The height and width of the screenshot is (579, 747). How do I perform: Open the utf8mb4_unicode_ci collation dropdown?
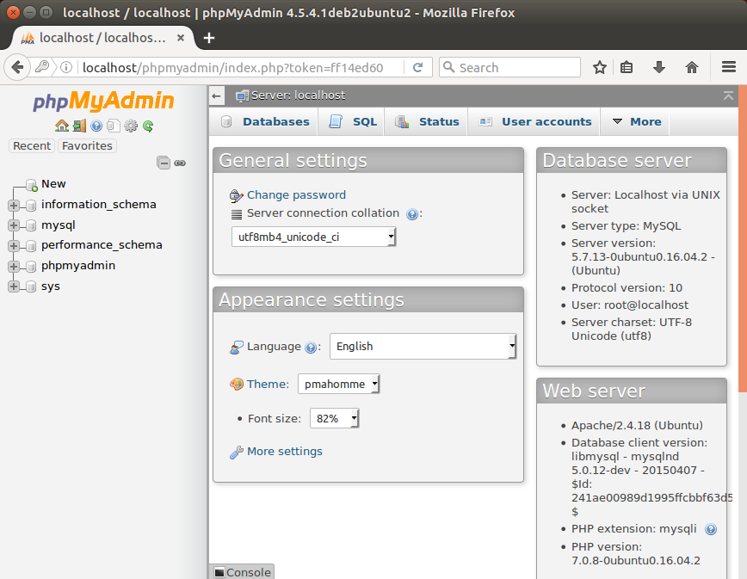[314, 237]
